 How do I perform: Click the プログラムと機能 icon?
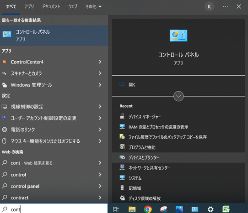122,147
